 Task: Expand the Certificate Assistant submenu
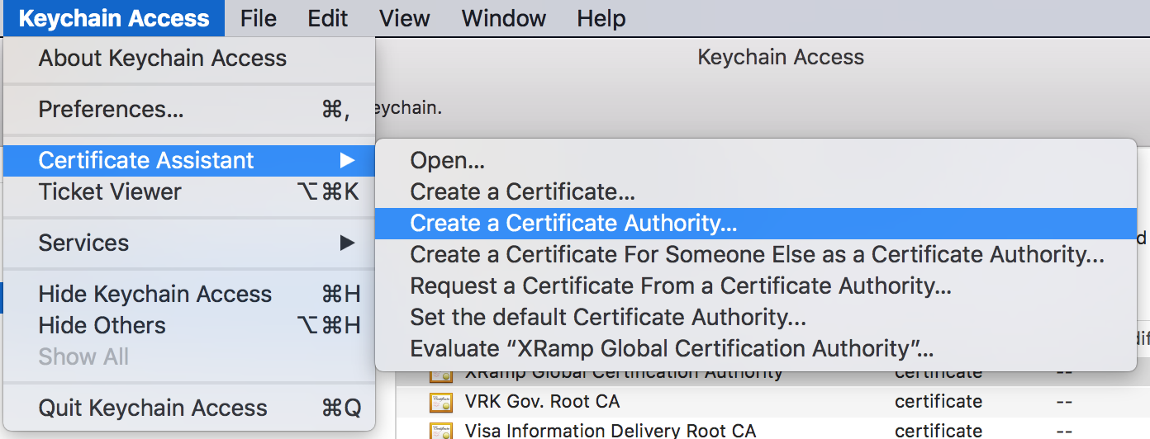pyautogui.click(x=189, y=160)
